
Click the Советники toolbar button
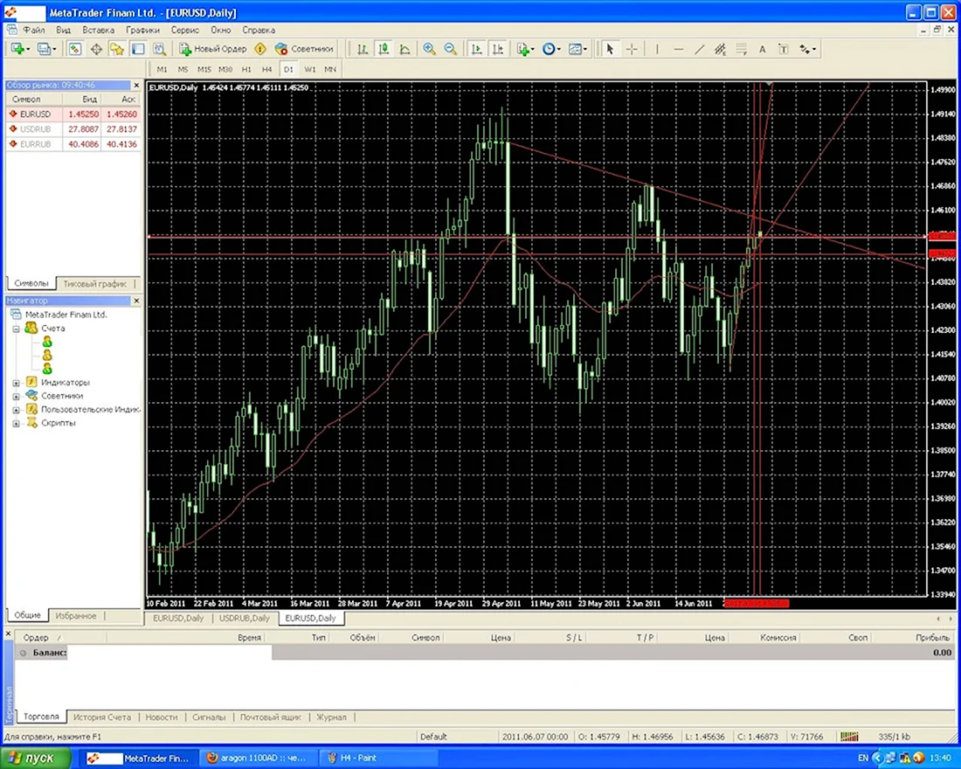[x=304, y=49]
